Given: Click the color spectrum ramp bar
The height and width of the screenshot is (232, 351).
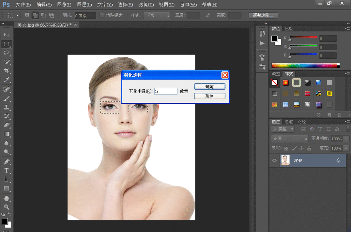Looking at the screenshot, I should 304,65.
